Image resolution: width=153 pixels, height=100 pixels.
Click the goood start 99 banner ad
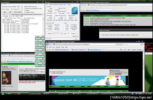click(x=88, y=81)
